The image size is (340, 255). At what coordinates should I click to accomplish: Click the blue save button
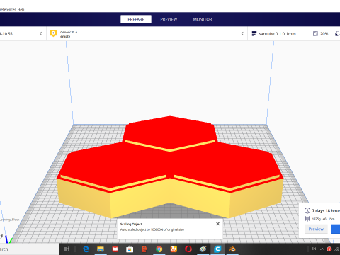336,229
